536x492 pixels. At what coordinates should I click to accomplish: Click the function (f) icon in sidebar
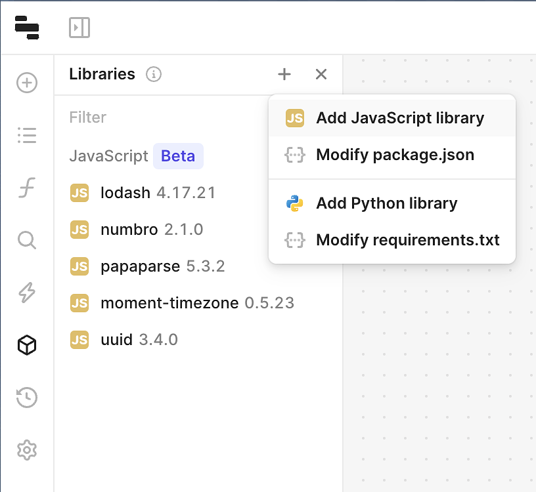26,188
